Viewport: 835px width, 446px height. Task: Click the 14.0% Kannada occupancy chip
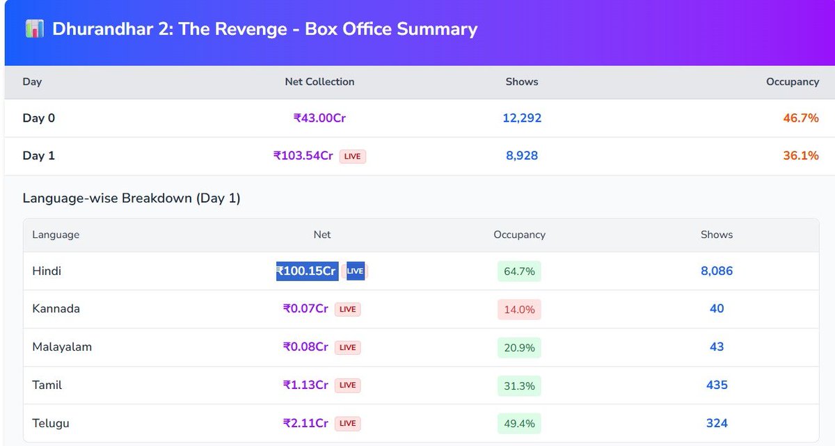click(x=519, y=309)
